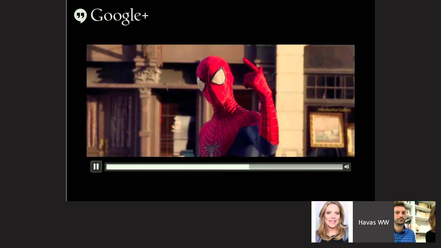Select the Havas WW participant tile
The width and height of the screenshot is (441, 248).
click(373, 222)
